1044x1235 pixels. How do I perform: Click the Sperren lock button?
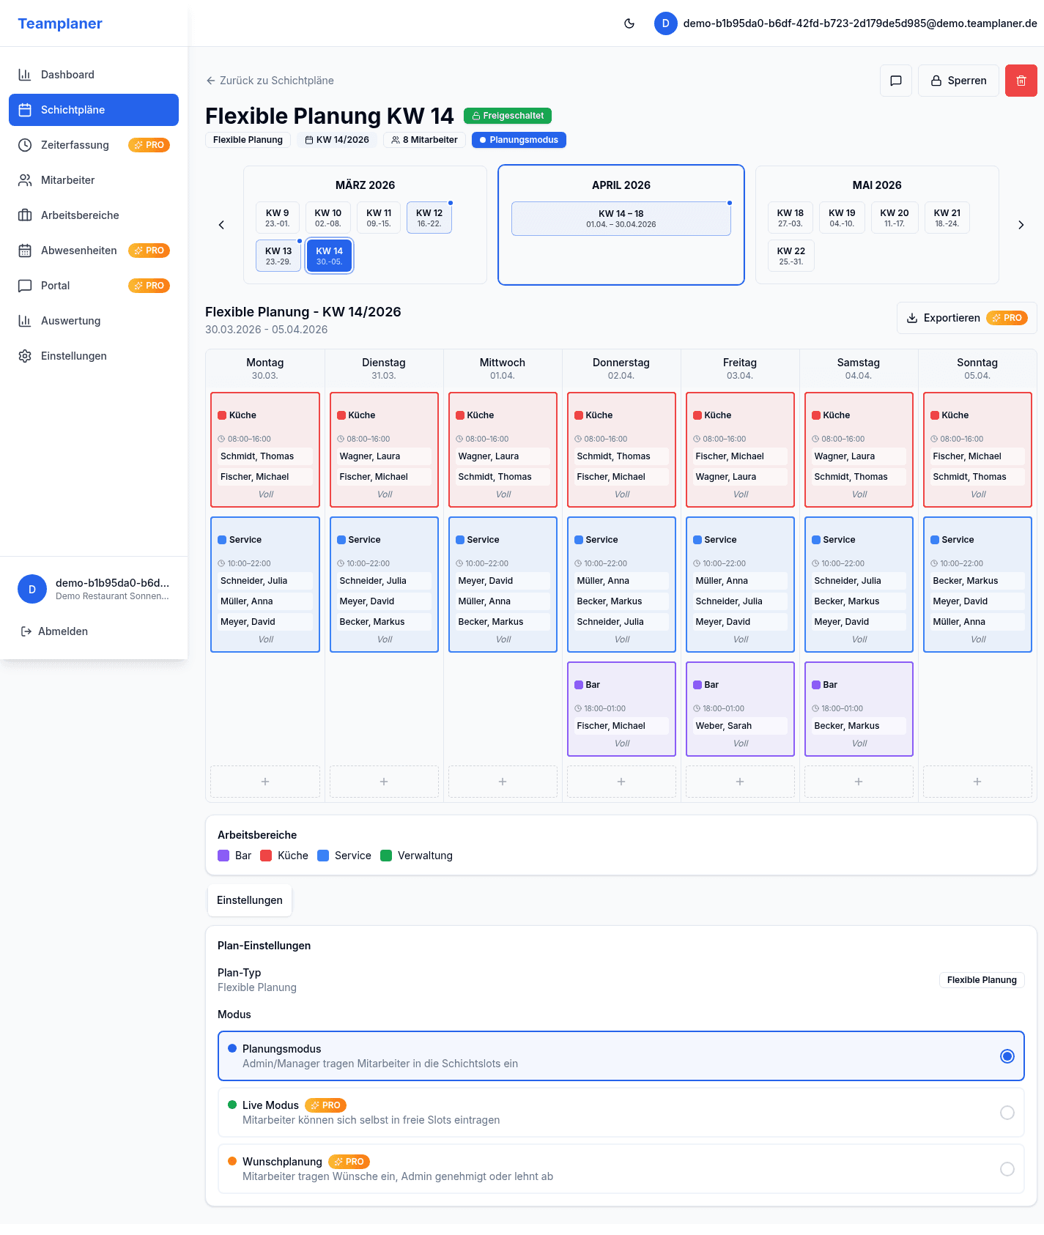[958, 81]
